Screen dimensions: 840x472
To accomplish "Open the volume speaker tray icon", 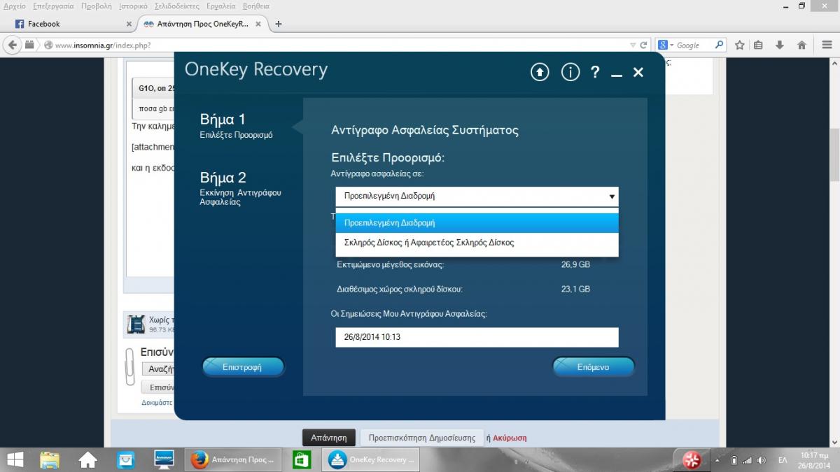I will pyautogui.click(x=762, y=460).
